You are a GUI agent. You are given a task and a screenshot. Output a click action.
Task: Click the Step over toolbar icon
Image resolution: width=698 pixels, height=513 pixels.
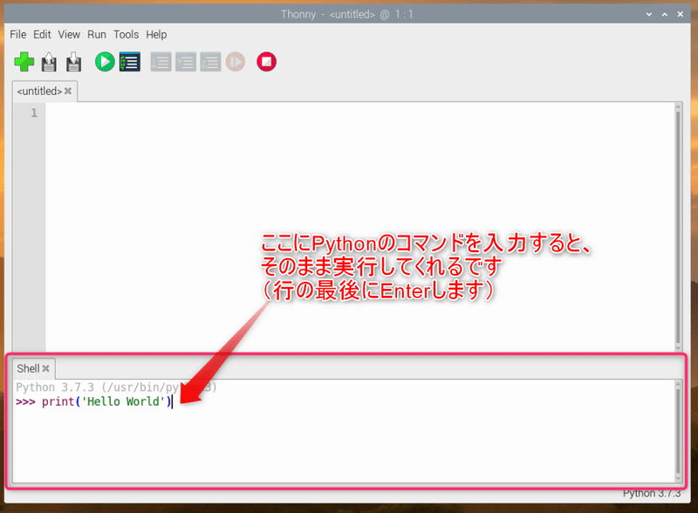161,62
